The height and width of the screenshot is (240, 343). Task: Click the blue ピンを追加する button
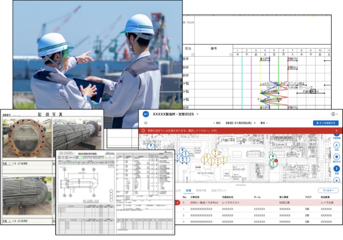pos(326,123)
